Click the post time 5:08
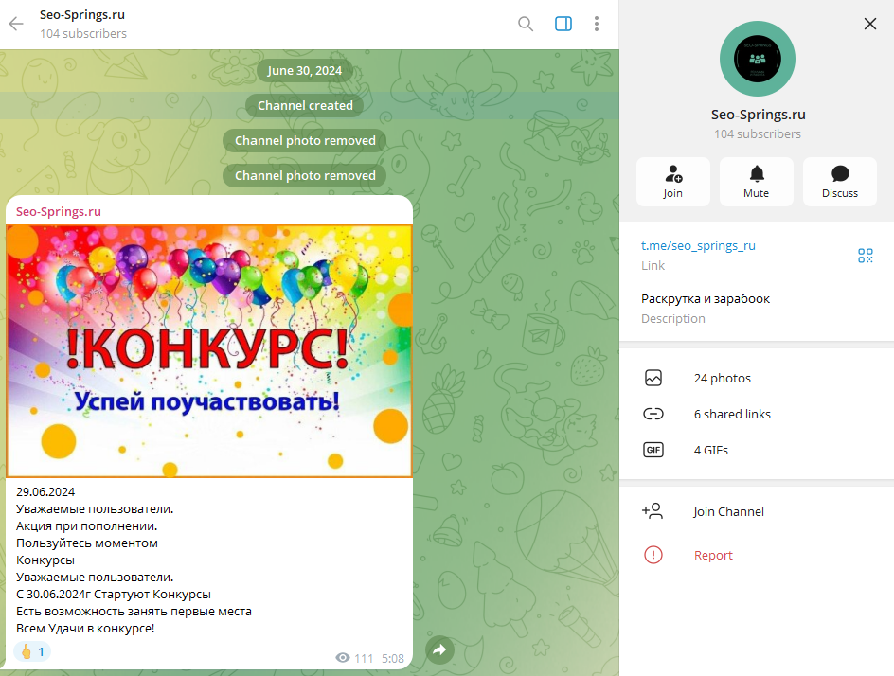This screenshot has height=676, width=894. pos(393,658)
